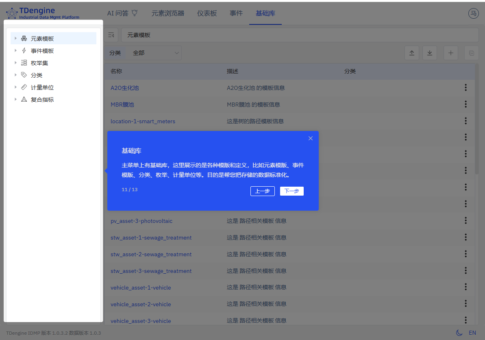Image resolution: width=485 pixels, height=340 pixels.
Task: Expand the 复合指标 tree arrow
Action: pos(15,99)
